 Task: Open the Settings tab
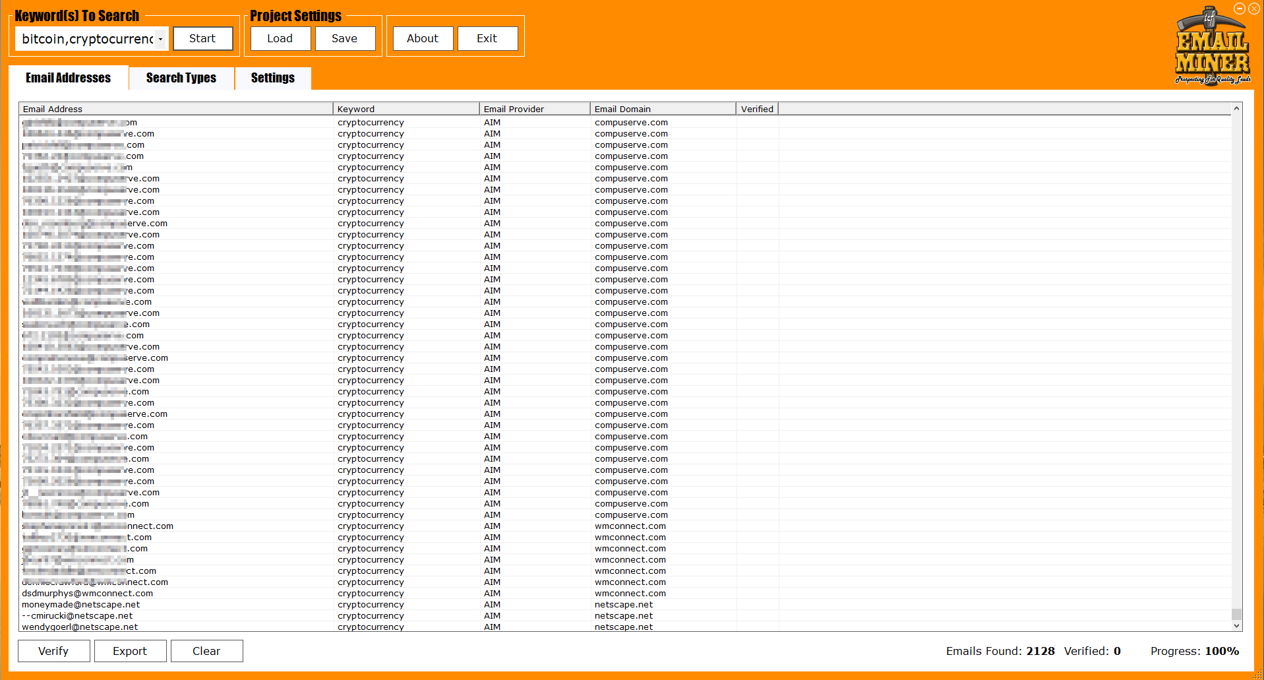[x=273, y=78]
